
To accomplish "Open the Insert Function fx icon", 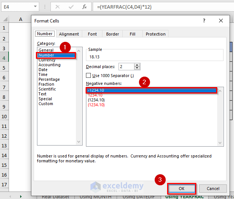I will click(x=84, y=7).
